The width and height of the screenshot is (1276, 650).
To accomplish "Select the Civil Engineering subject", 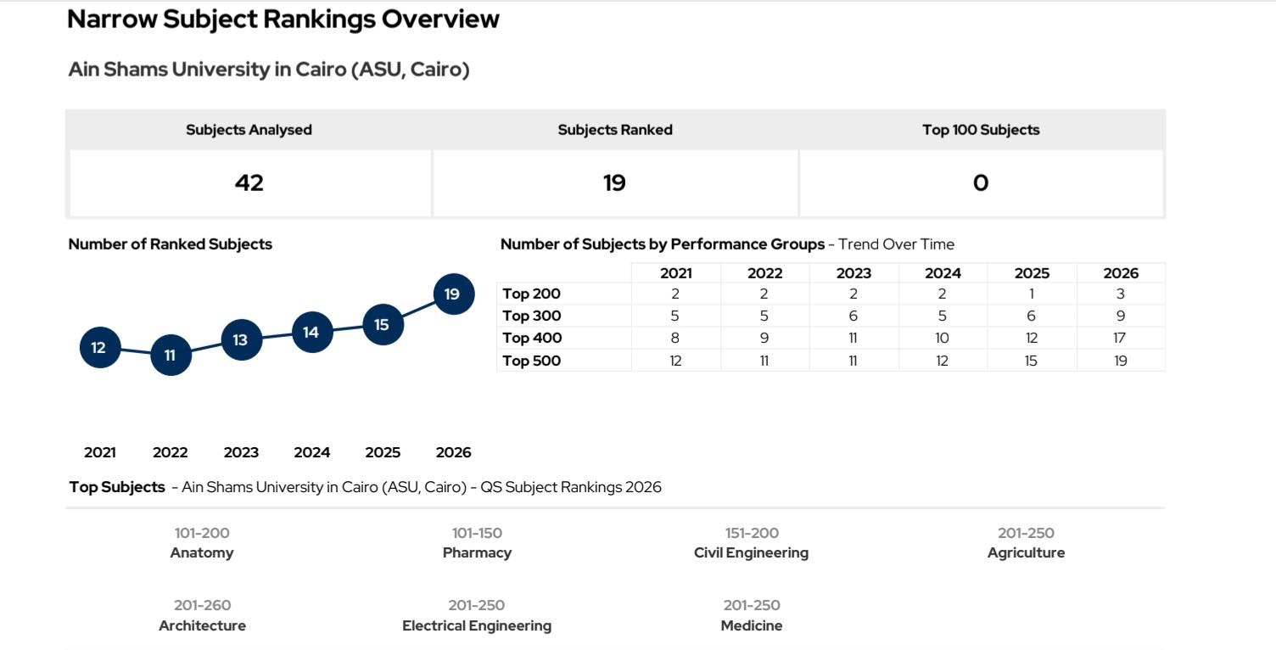I will [x=751, y=553].
